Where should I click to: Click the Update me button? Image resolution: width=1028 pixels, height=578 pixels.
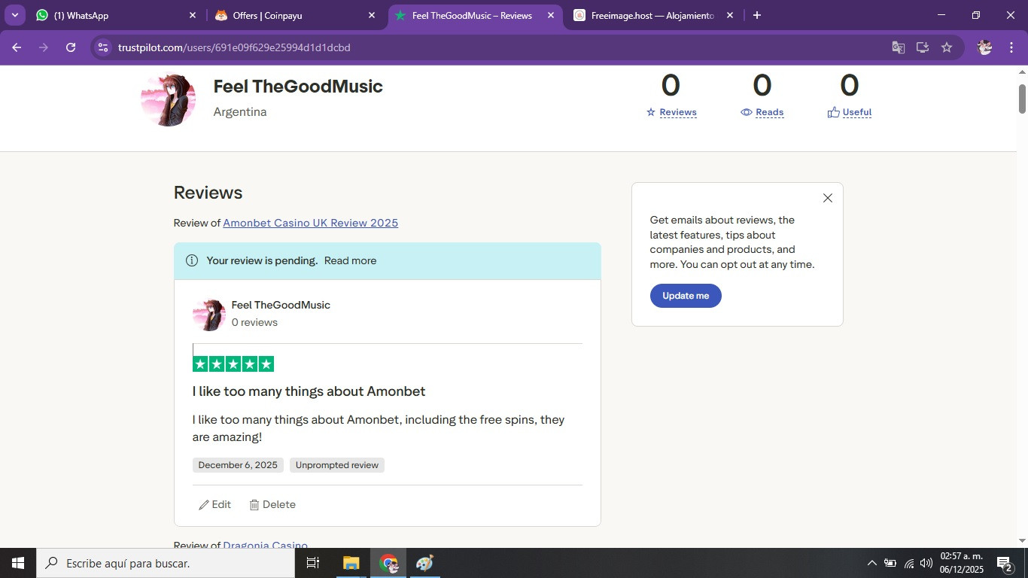point(686,296)
